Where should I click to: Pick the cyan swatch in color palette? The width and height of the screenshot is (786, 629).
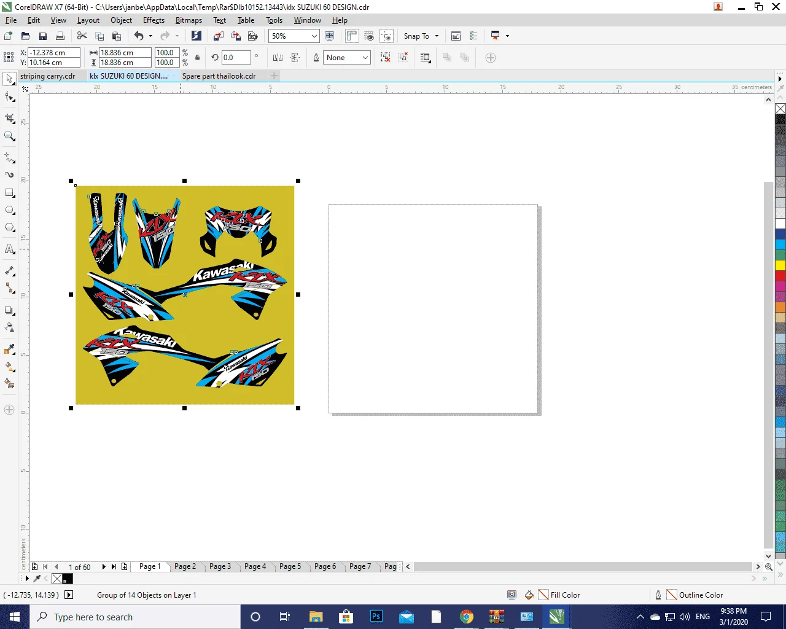tap(780, 244)
